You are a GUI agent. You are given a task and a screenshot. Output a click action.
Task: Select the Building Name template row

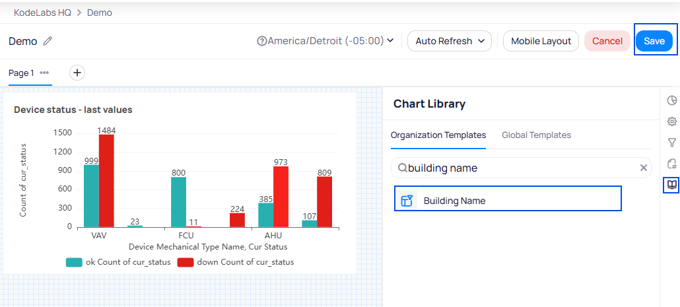508,198
